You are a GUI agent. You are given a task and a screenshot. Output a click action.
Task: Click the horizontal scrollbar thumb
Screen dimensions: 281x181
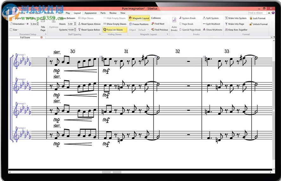coord(112,172)
